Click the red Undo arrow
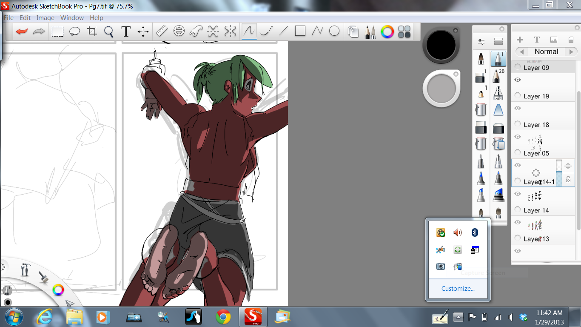Image resolution: width=581 pixels, height=327 pixels. (22, 32)
